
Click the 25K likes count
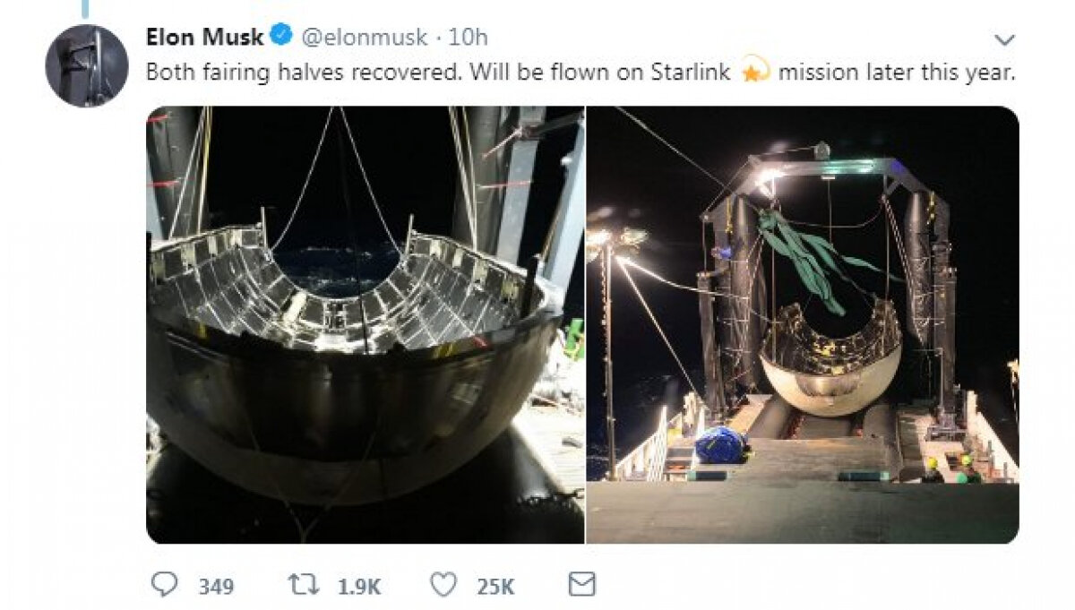pyautogui.click(x=495, y=587)
